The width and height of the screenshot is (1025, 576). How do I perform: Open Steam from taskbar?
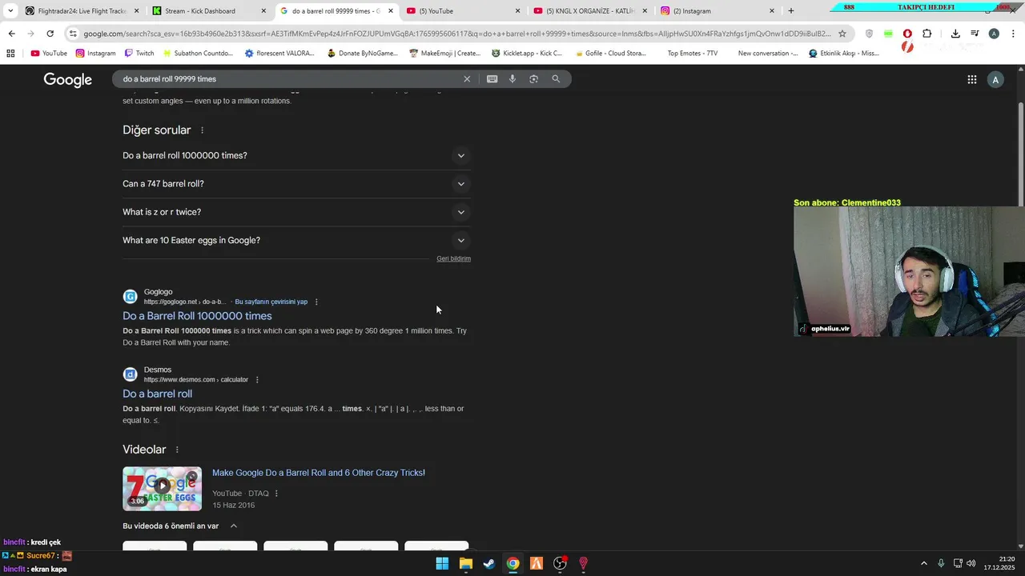489,563
